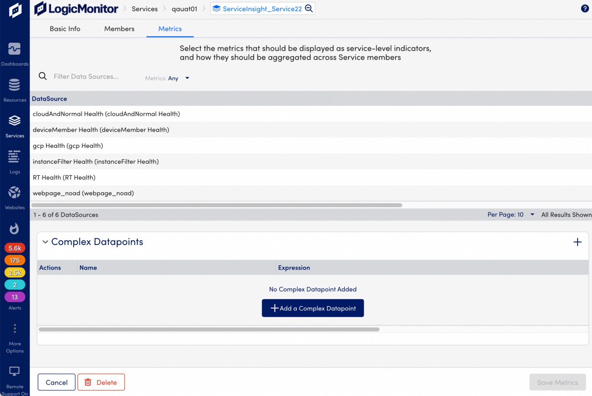Open the Per Page dropdown

tap(532, 214)
